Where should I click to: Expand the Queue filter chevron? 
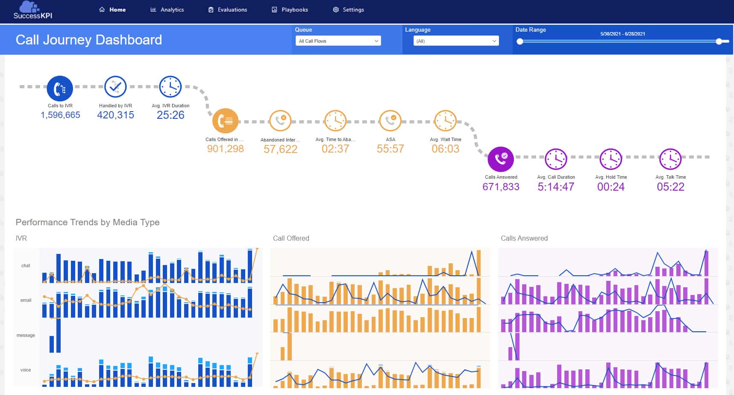pyautogui.click(x=376, y=41)
